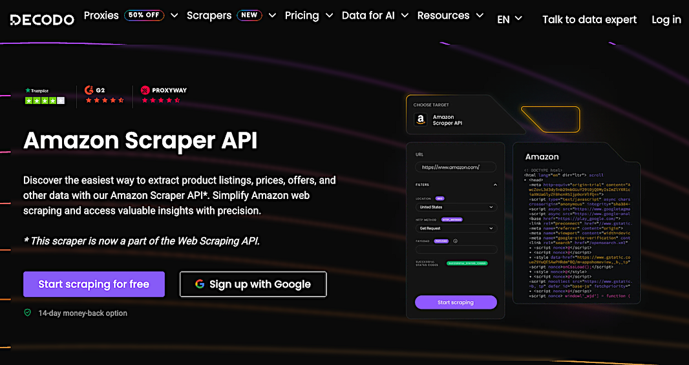This screenshot has height=365, width=689.
Task: Open the Resources menu
Action: (443, 16)
